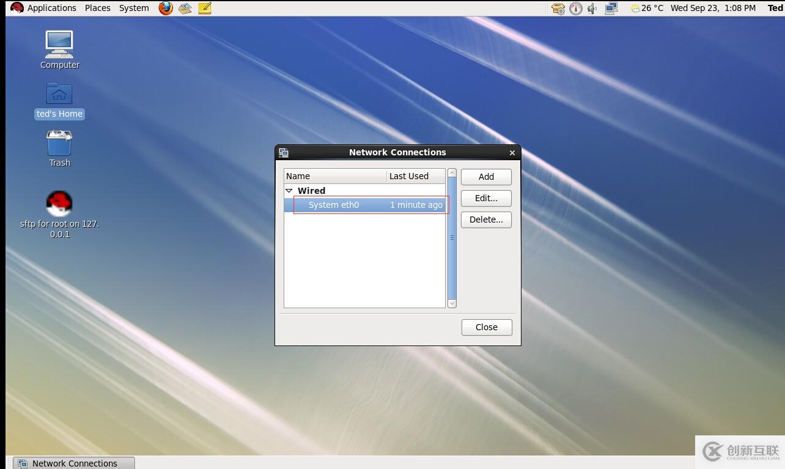Click the software update package tray icon
This screenshot has height=469, width=785.
(558, 9)
